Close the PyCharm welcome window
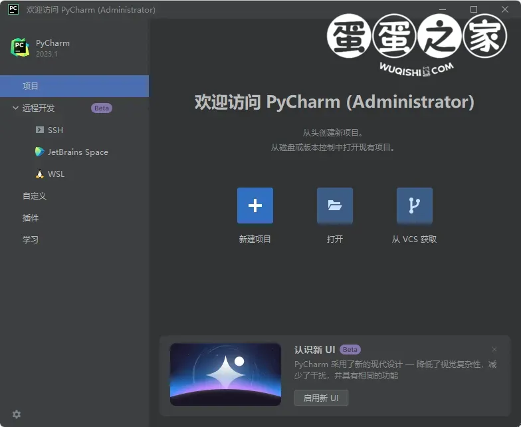 click(505, 9)
